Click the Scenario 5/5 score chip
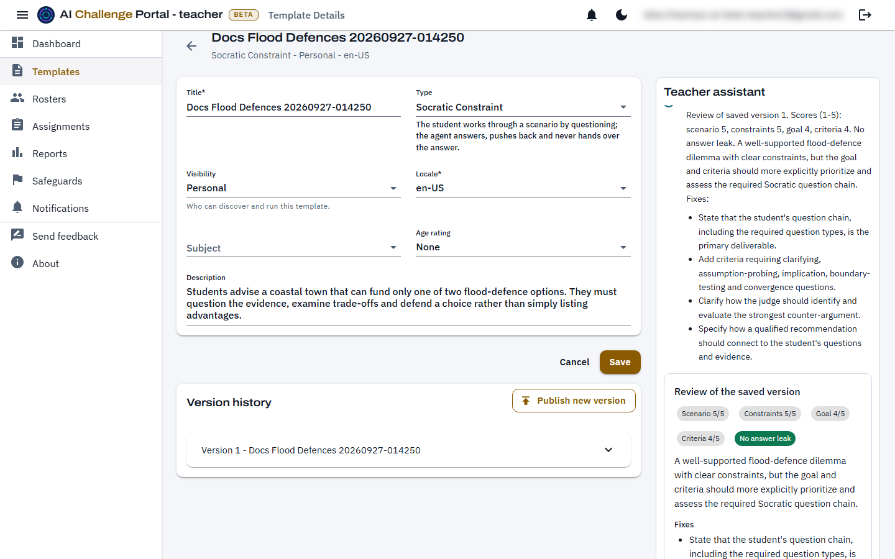The height and width of the screenshot is (559, 895). coord(703,414)
